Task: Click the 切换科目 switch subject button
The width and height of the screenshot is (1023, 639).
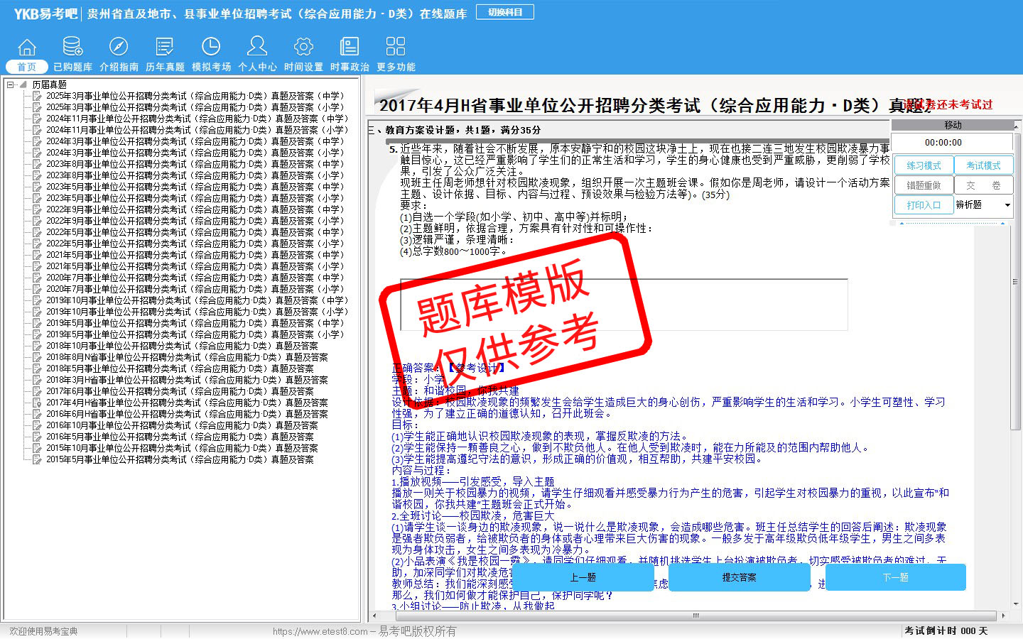Action: 505,12
